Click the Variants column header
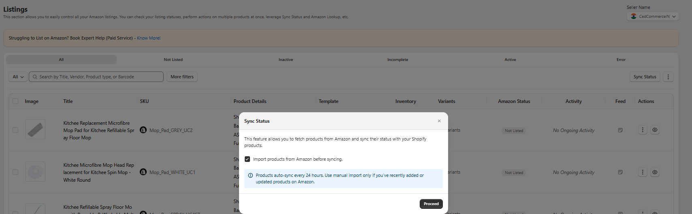The height and width of the screenshot is (214, 692). click(x=446, y=101)
